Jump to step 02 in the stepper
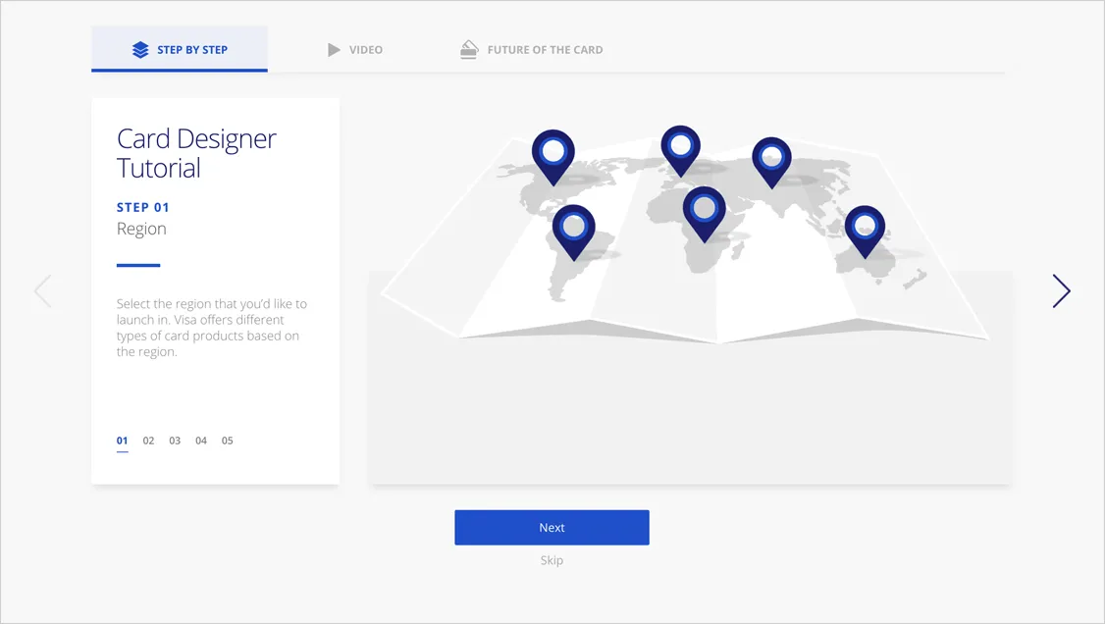1105x624 pixels. pyautogui.click(x=148, y=441)
